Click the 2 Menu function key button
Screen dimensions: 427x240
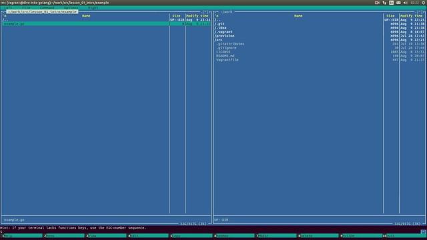click(64, 235)
